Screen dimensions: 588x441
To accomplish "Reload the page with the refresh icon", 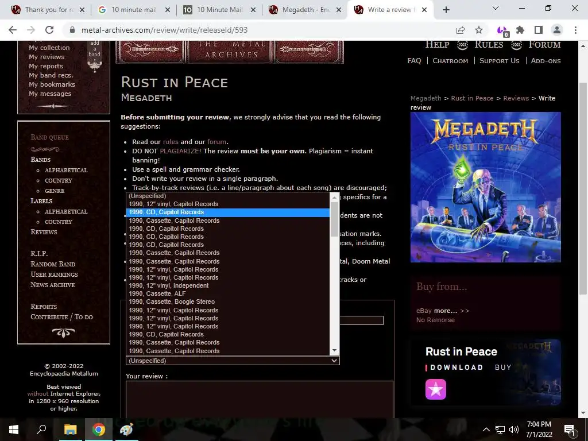I will pyautogui.click(x=49, y=30).
